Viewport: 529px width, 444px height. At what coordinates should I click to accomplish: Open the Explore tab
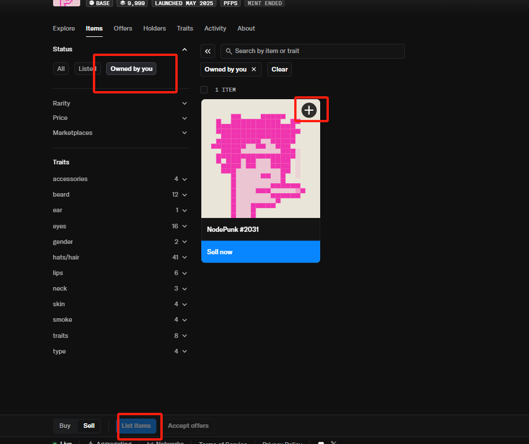point(64,29)
